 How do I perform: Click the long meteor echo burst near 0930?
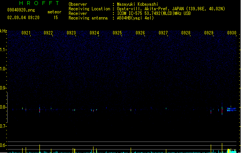pyautogui.click(x=232, y=109)
